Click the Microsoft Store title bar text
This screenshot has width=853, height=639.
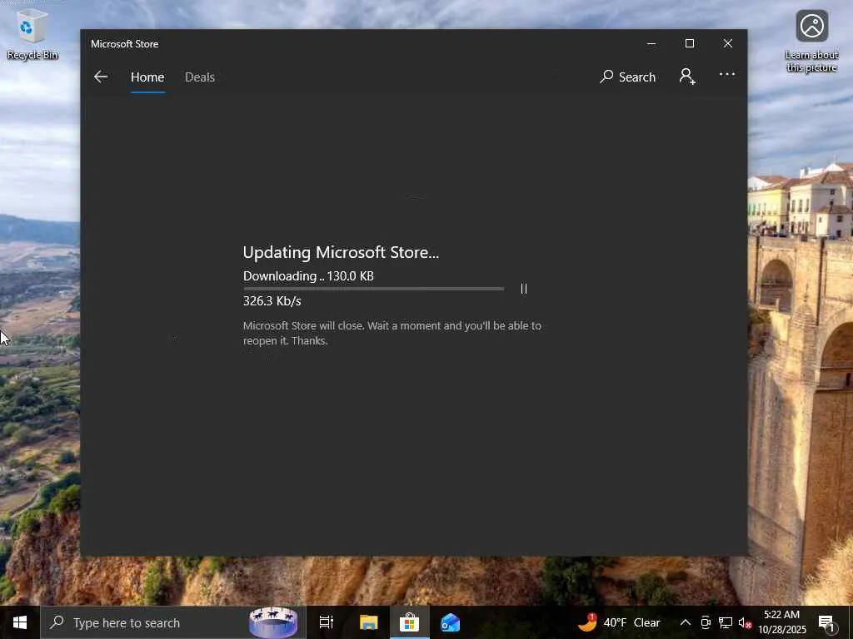tap(125, 44)
